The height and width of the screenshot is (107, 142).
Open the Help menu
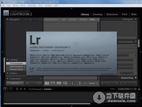[56, 6]
